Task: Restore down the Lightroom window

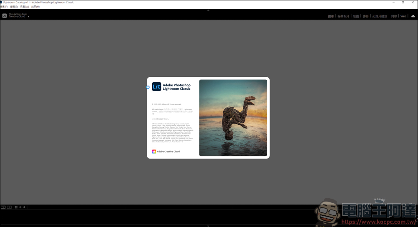Action: tap(403, 3)
